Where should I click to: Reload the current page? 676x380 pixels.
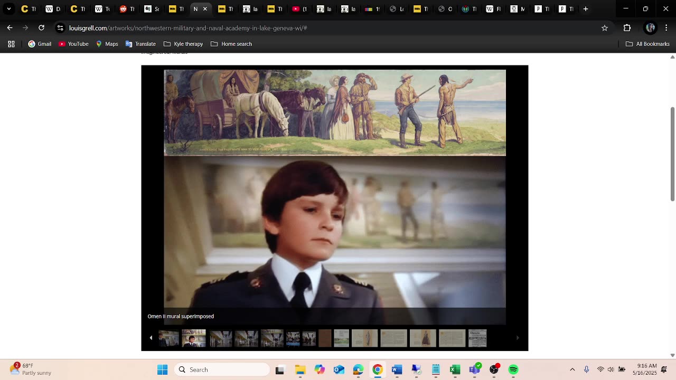pos(41,27)
